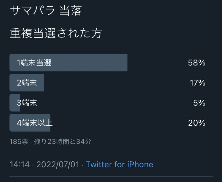The image size is (222, 182).
Task: Click the 14:14 timestamp
Action: [x=20, y=164]
